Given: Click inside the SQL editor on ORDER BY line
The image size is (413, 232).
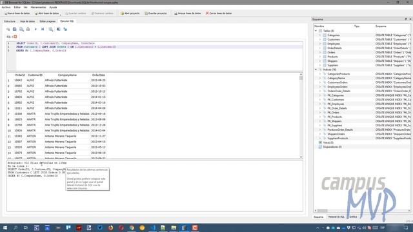Looking at the screenshot, I should (x=41, y=50).
